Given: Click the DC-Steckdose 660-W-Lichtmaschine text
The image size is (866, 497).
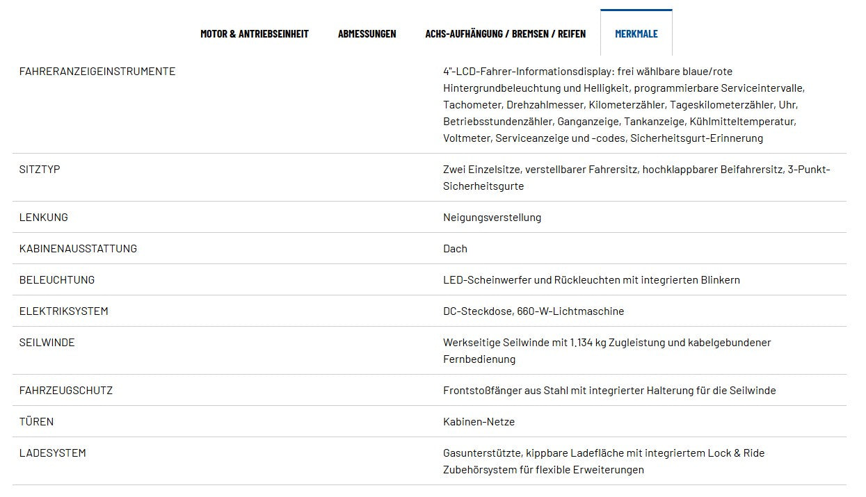Looking at the screenshot, I should (x=534, y=311).
